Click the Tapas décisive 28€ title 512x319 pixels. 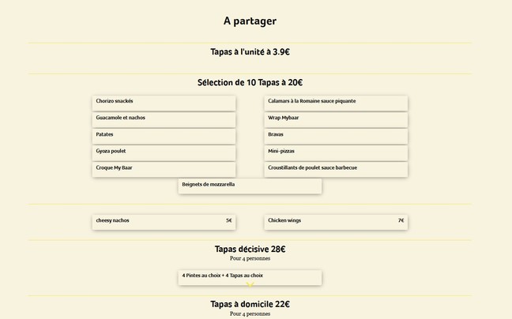pos(250,250)
